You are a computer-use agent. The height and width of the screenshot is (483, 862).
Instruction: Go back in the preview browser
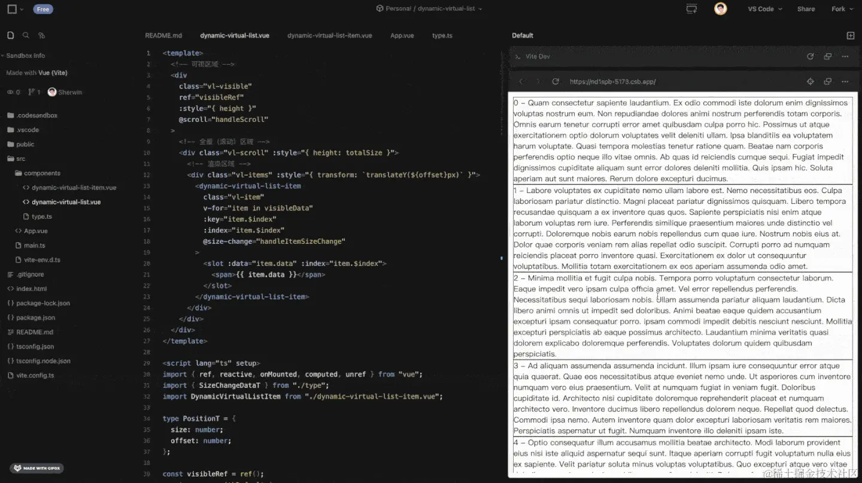click(521, 81)
